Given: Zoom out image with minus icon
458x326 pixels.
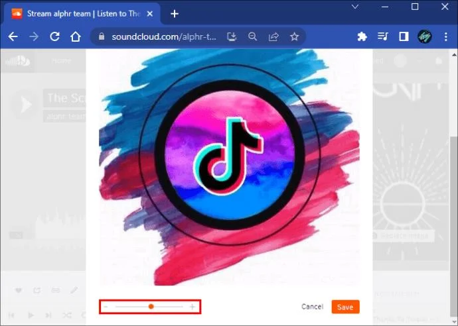Looking at the screenshot, I should tap(106, 307).
